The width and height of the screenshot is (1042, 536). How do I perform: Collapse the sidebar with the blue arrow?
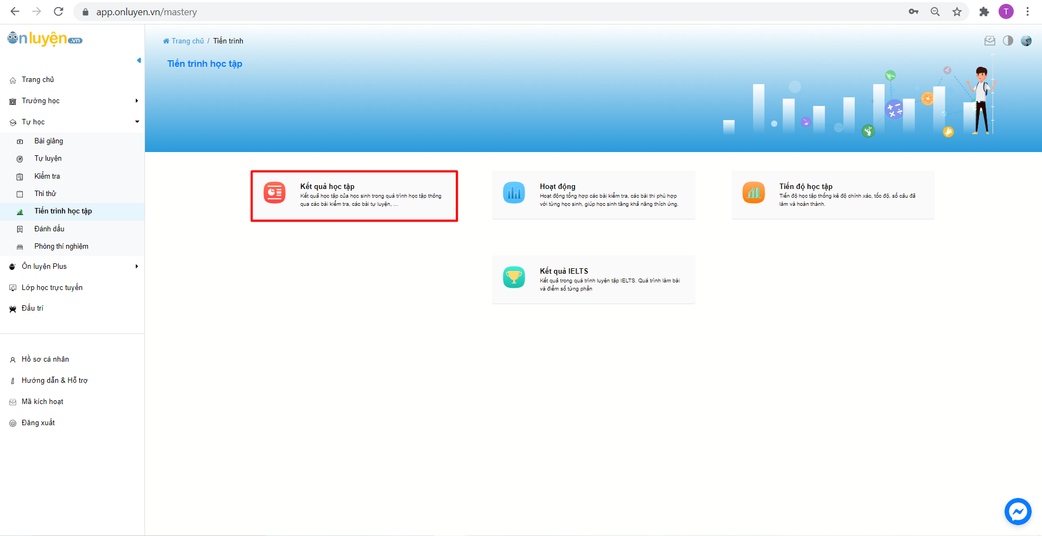point(139,60)
